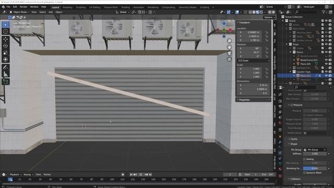Image resolution: width=334 pixels, height=188 pixels.
Task: Click the snapping magnet icon
Action: (140, 12)
